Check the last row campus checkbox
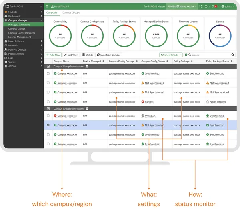This screenshot has width=240, height=209. point(48,144)
